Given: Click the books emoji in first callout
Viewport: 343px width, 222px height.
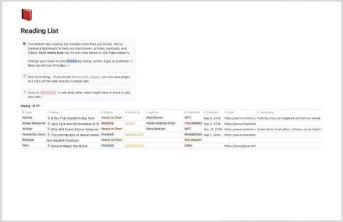Looking at the screenshot, I should (24, 44).
